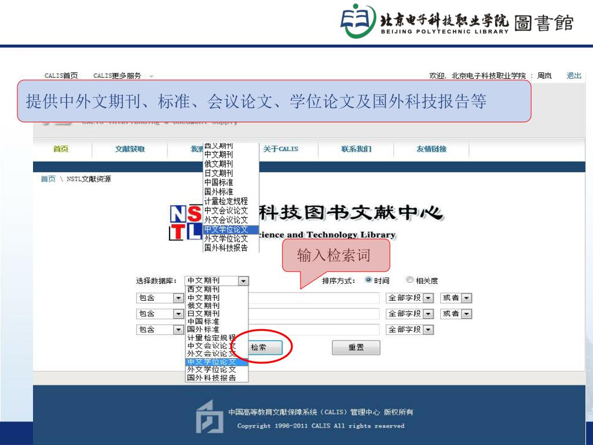Choose 西文期刊 in list under 选择数据库 box
Image resolution: width=593 pixels, height=445 pixels.
pos(217,290)
